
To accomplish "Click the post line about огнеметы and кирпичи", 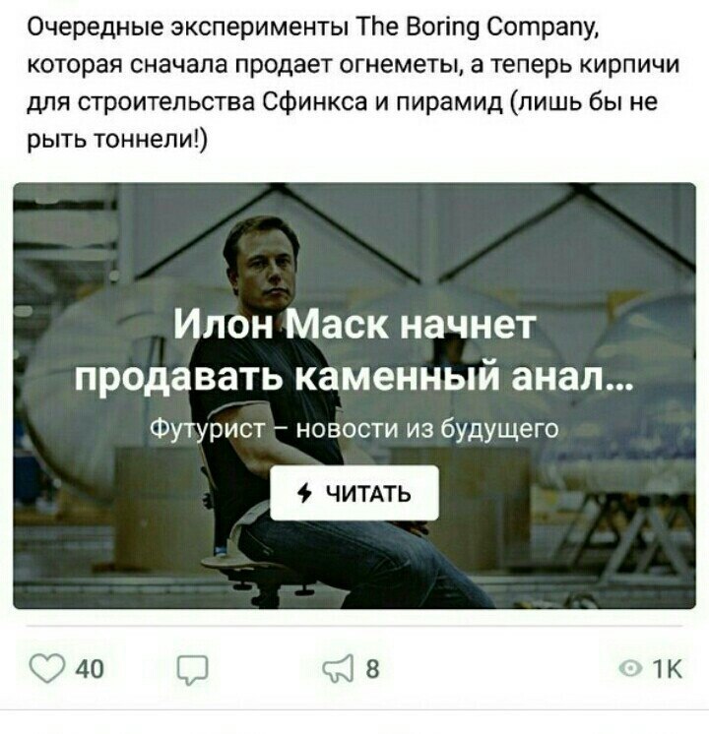I will pos(353,65).
